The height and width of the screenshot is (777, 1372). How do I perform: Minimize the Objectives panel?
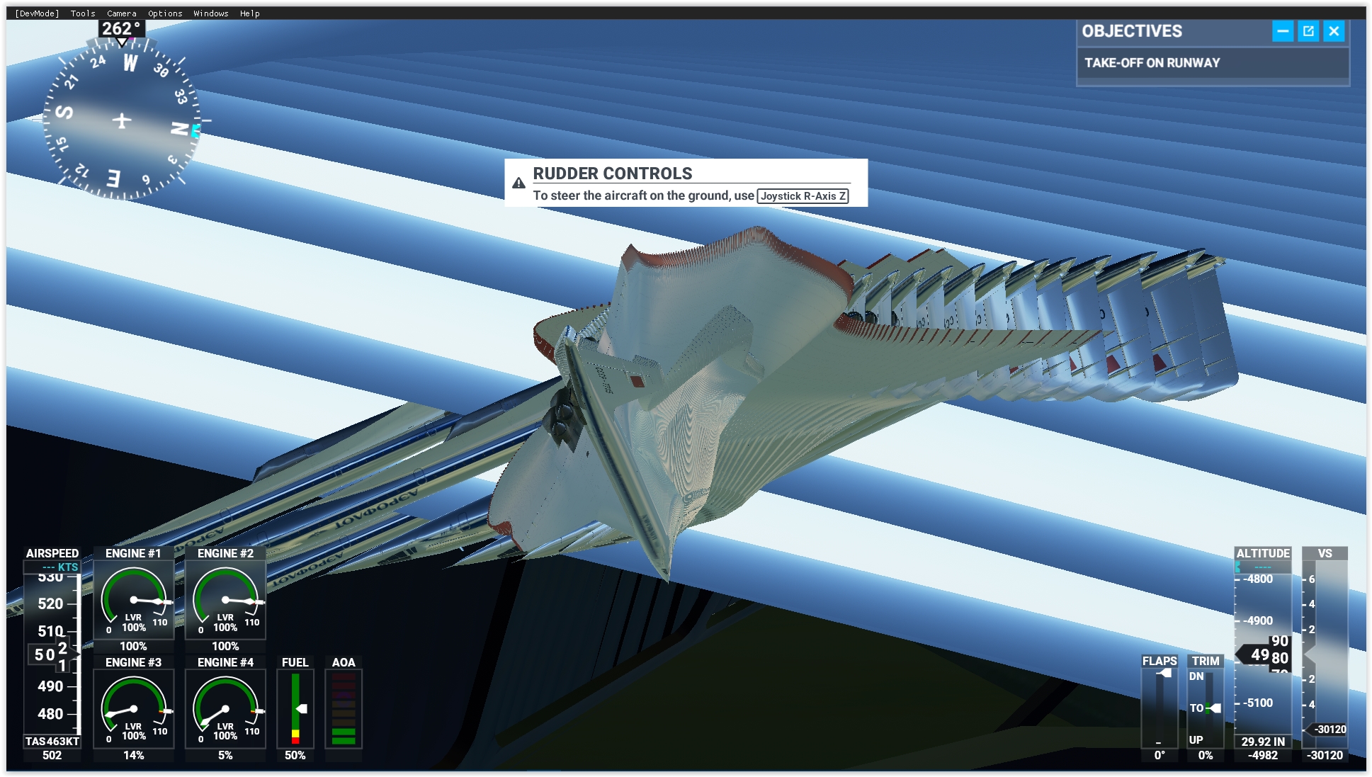(x=1283, y=31)
